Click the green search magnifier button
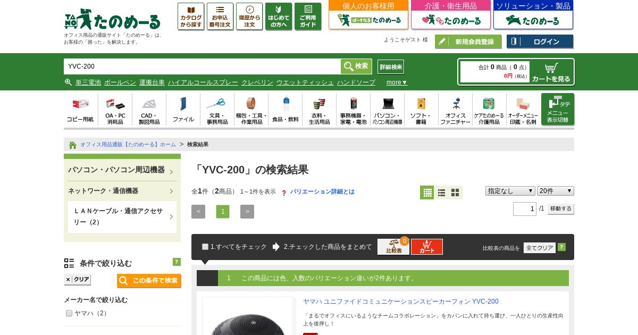Screen dimensions: 638x335 pos(356,66)
